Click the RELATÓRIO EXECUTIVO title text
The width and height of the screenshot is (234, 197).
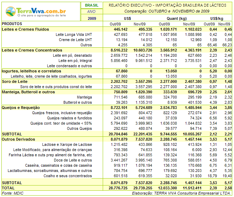click(167, 5)
